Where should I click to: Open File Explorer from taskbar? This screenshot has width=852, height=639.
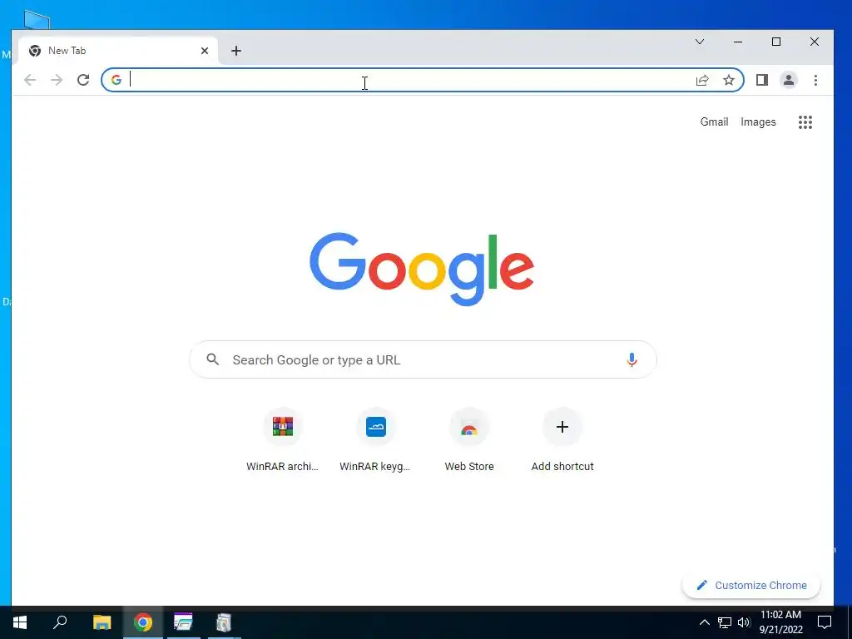(x=102, y=622)
